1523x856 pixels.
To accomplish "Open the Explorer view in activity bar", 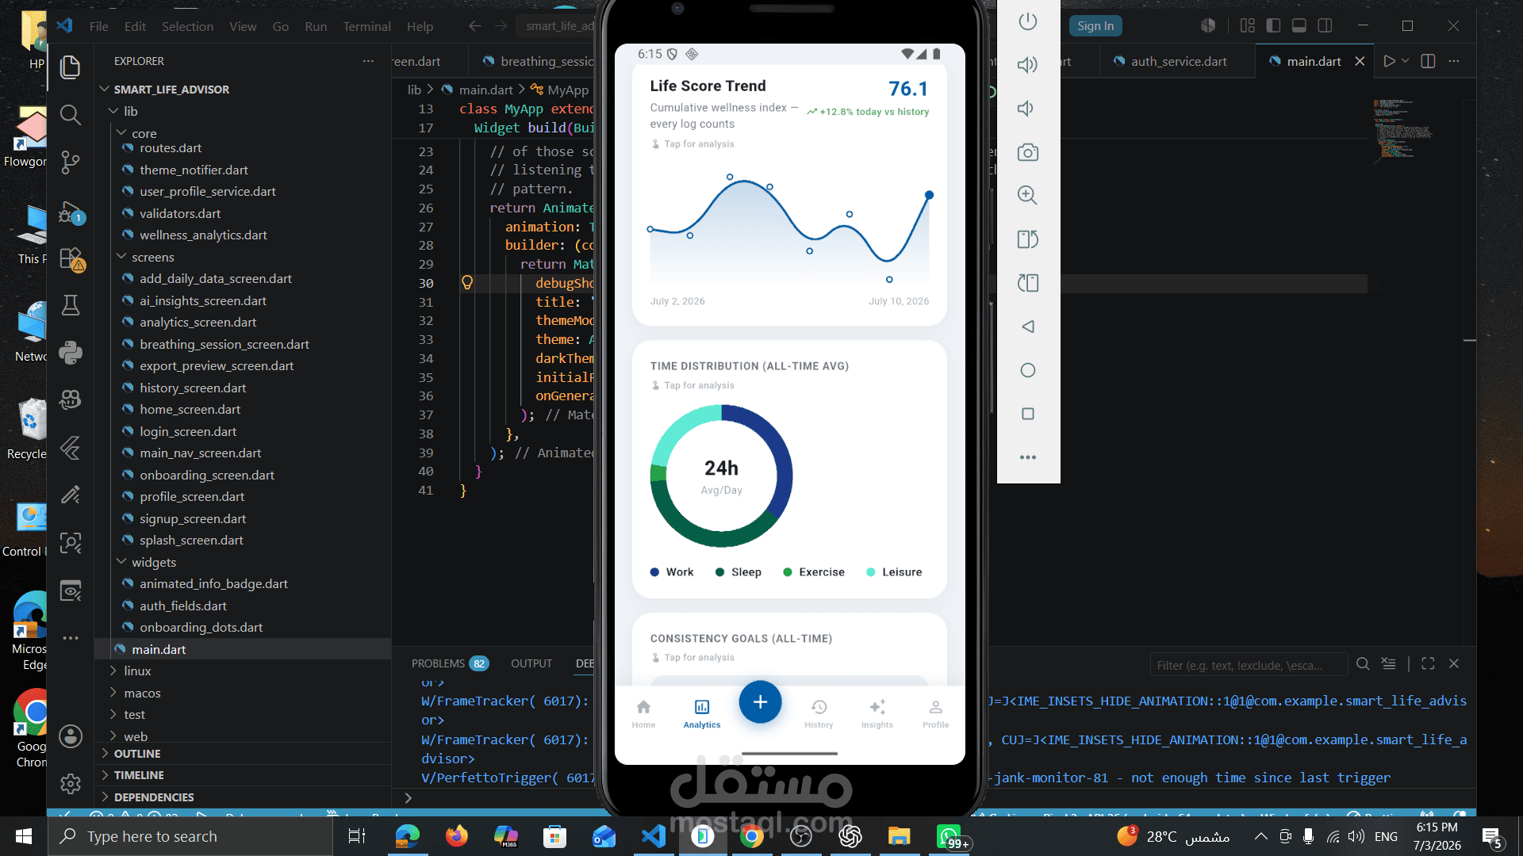I will click(71, 67).
